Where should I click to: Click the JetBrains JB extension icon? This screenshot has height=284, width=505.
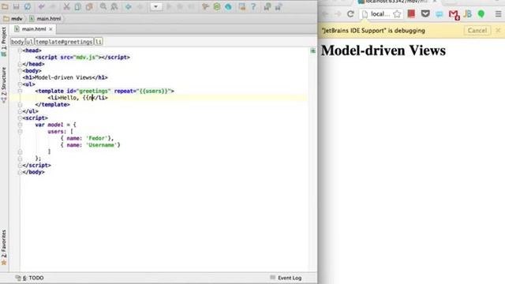(468, 14)
